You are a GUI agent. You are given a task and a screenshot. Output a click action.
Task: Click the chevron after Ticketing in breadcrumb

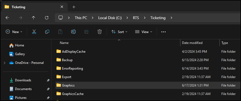click(x=171, y=18)
